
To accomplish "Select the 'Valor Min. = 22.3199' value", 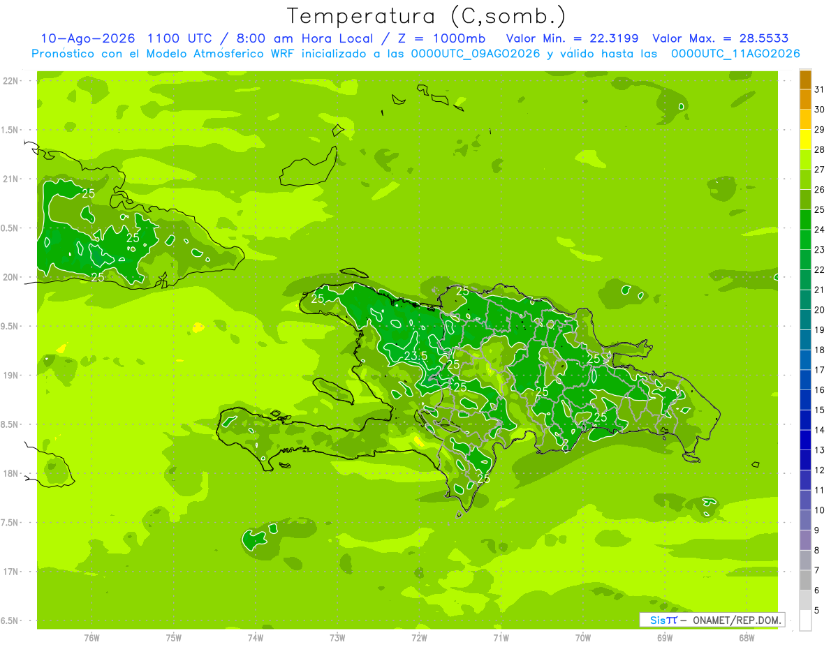I will pos(573,38).
